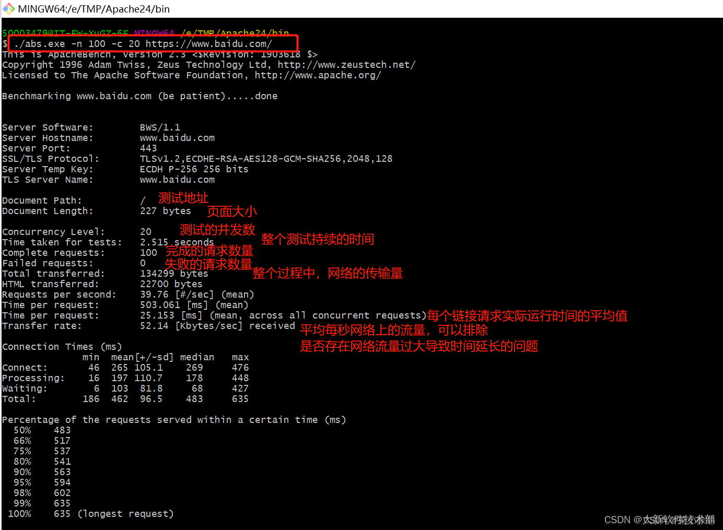Click the Requests per second value 39.76

point(154,295)
